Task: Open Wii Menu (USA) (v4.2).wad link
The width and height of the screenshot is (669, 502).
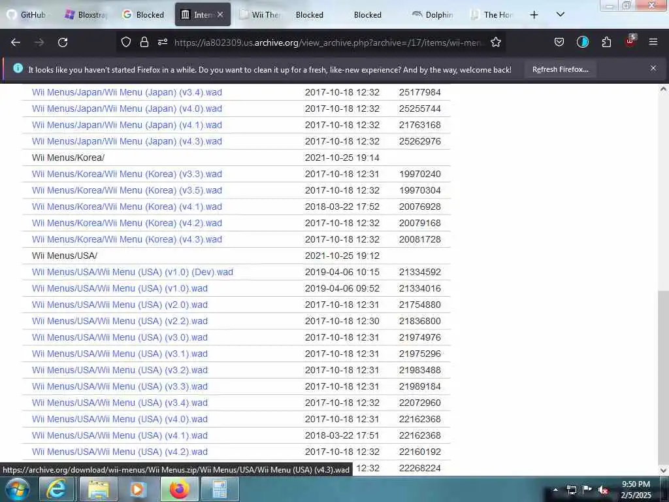Action: (120, 452)
